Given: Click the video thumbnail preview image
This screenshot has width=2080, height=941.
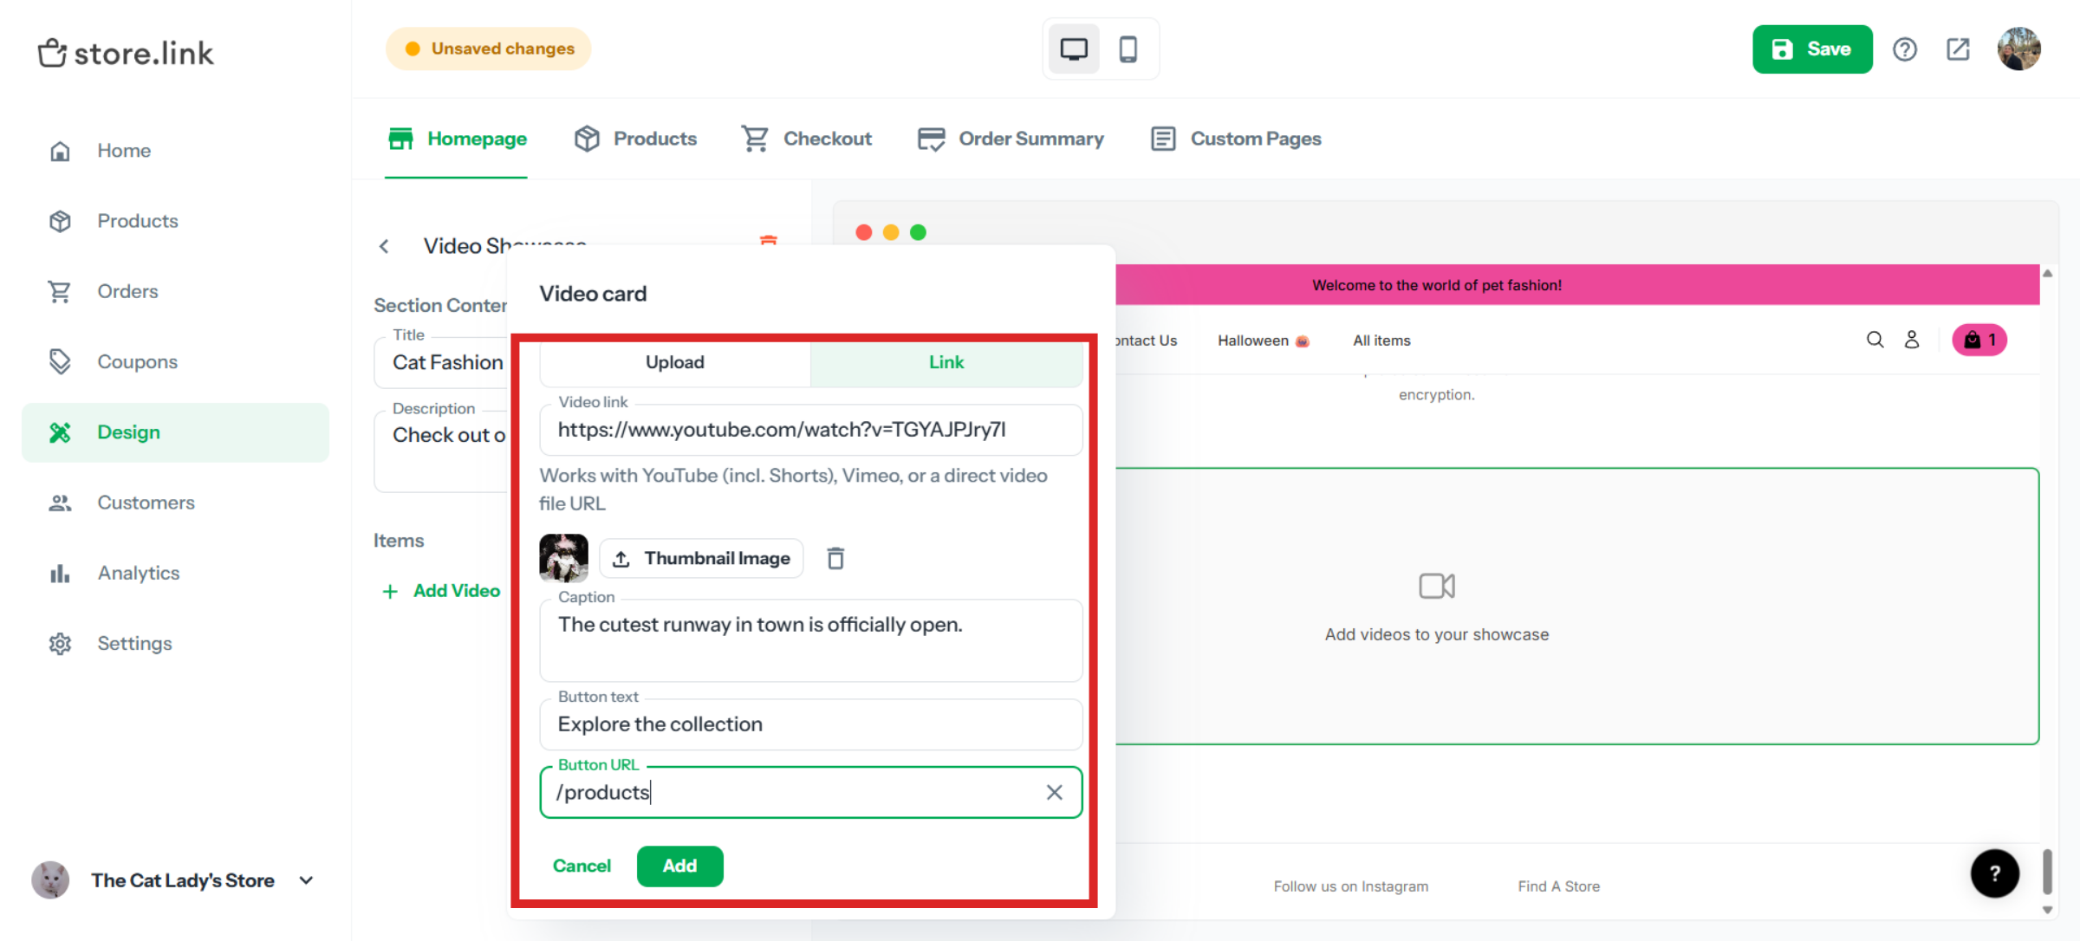Looking at the screenshot, I should [563, 558].
